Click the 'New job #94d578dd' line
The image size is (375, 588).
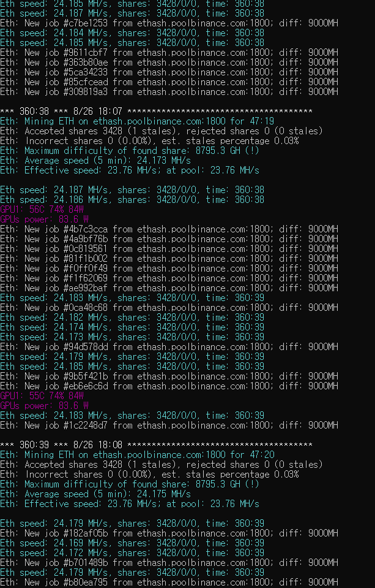[x=169, y=346]
